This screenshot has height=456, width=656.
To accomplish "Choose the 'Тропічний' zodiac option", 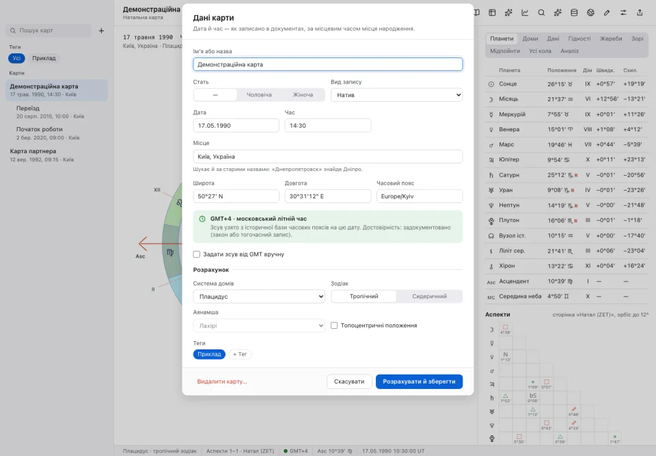I will 364,296.
